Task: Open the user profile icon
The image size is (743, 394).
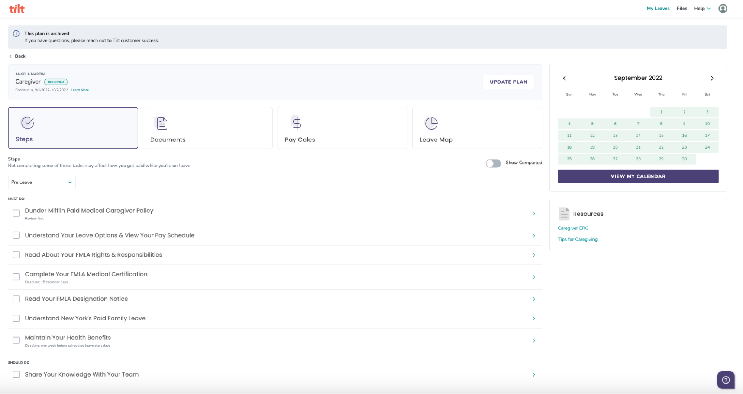Action: click(x=723, y=9)
